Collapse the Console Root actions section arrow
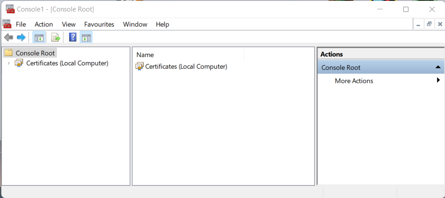The image size is (445, 198). (x=437, y=67)
